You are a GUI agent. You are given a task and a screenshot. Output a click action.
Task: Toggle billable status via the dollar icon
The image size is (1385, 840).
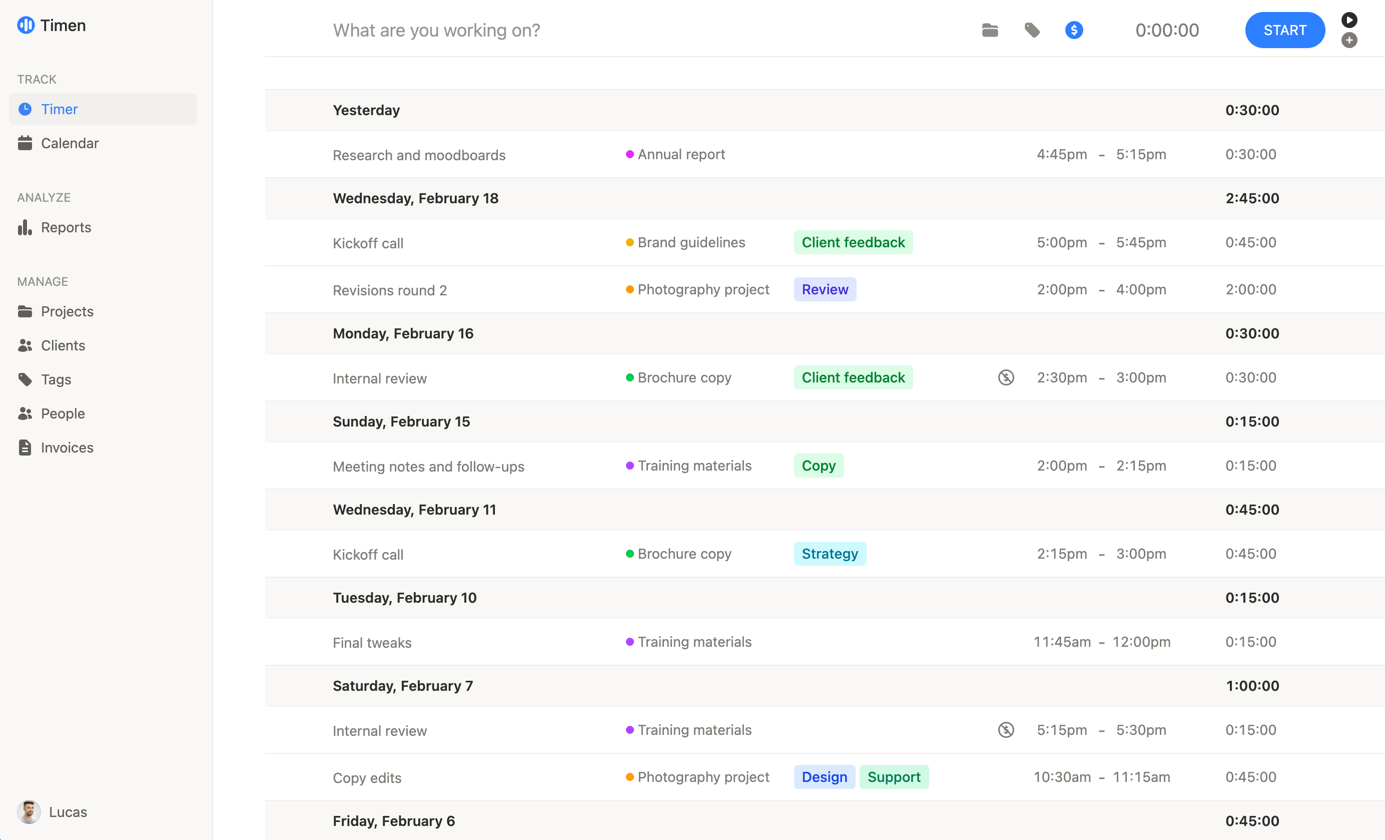(1074, 31)
